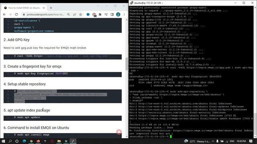Image resolution: width=257 pixels, height=144 pixels.
Task: Click the add-apt-repository code block
Action: (x=63, y=96)
